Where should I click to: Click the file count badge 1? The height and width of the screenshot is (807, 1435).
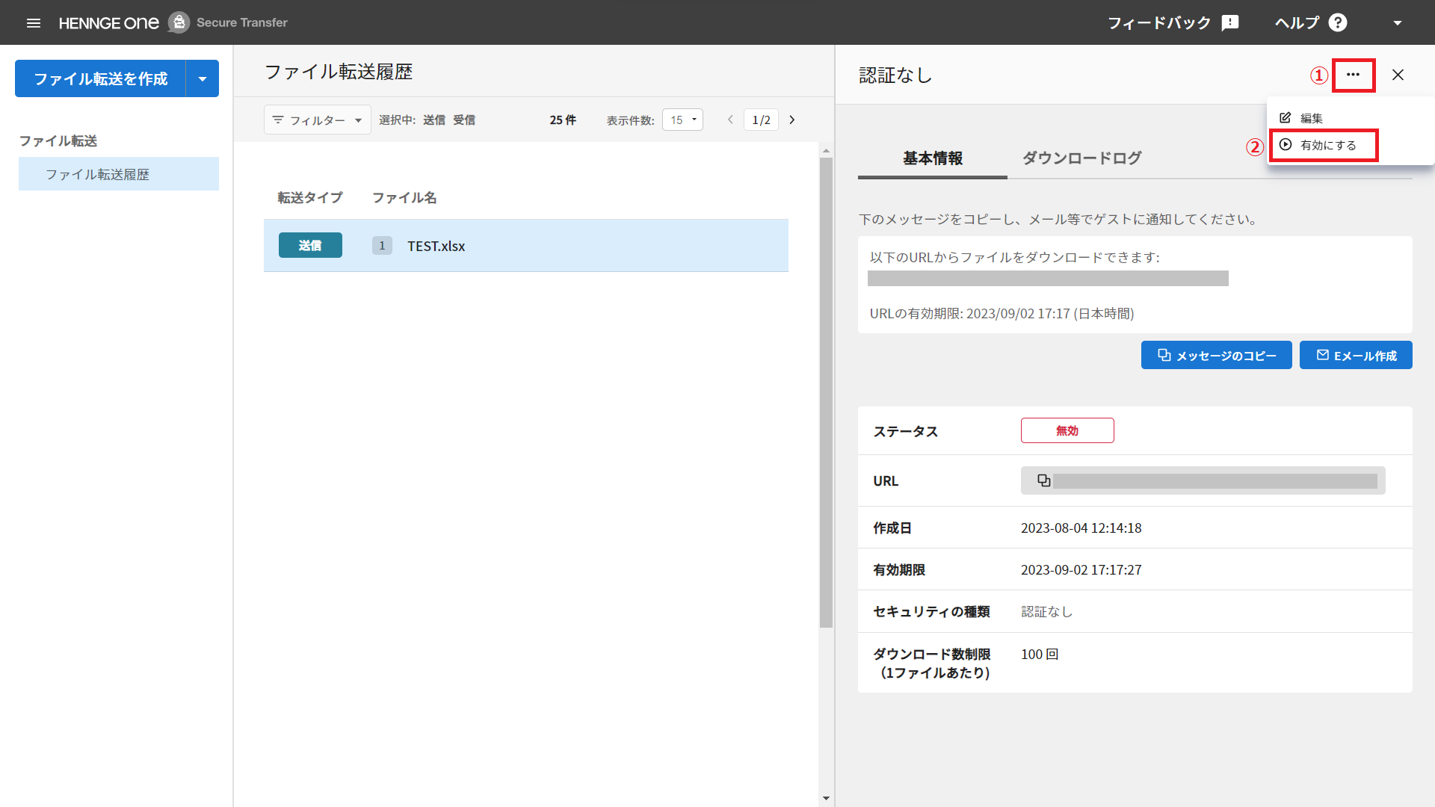click(382, 245)
